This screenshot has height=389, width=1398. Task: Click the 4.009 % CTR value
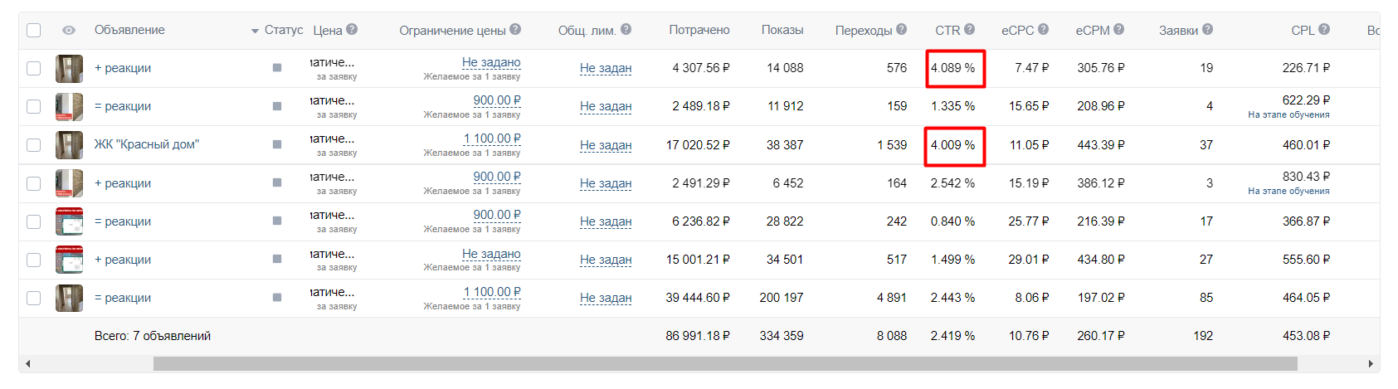click(x=952, y=144)
